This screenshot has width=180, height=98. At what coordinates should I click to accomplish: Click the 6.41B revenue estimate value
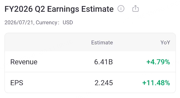click(x=103, y=62)
